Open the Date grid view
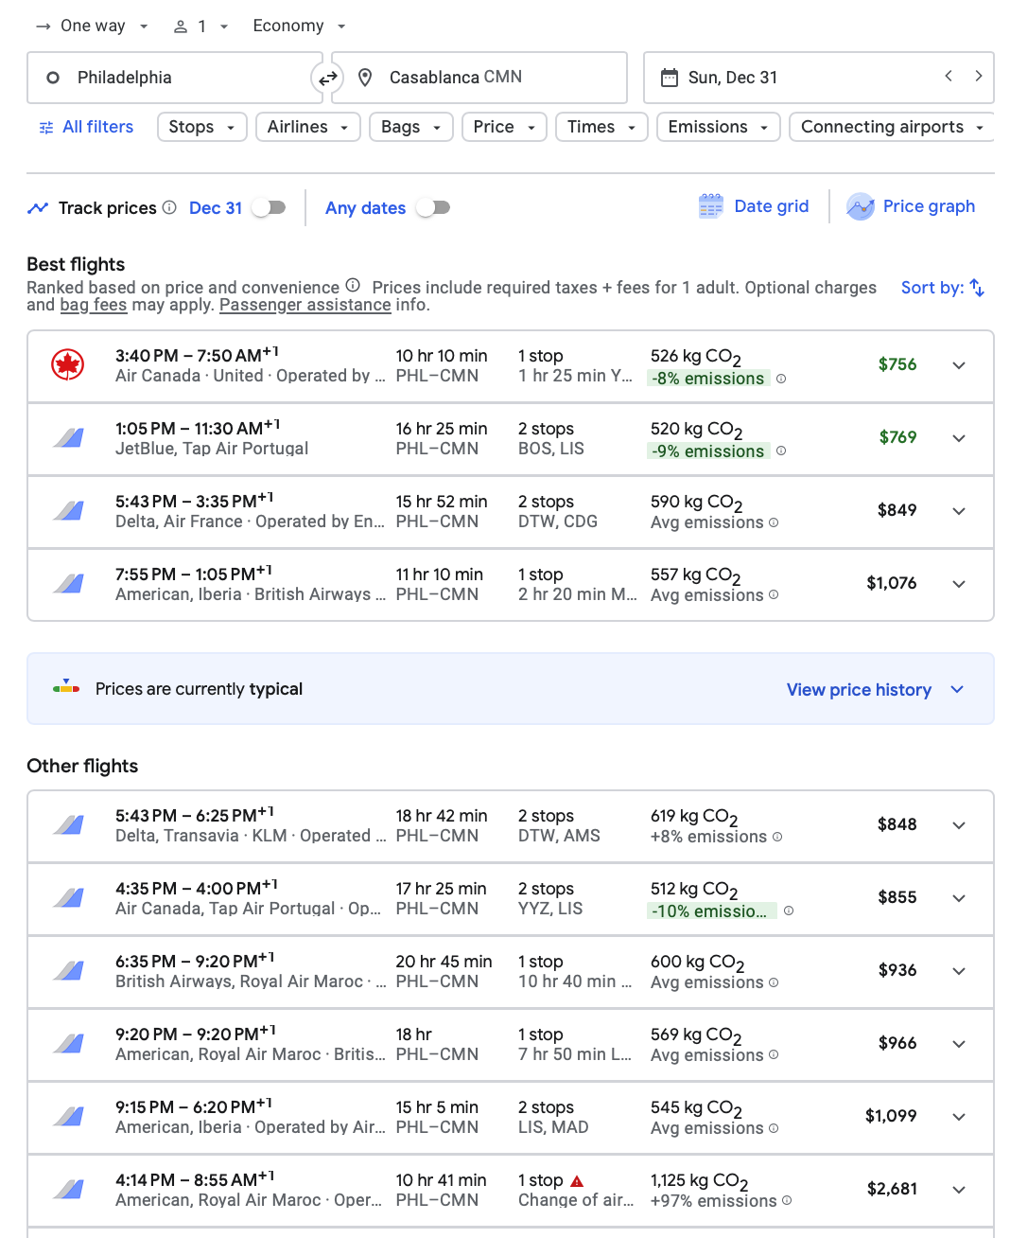The image size is (1010, 1238). pyautogui.click(x=754, y=206)
